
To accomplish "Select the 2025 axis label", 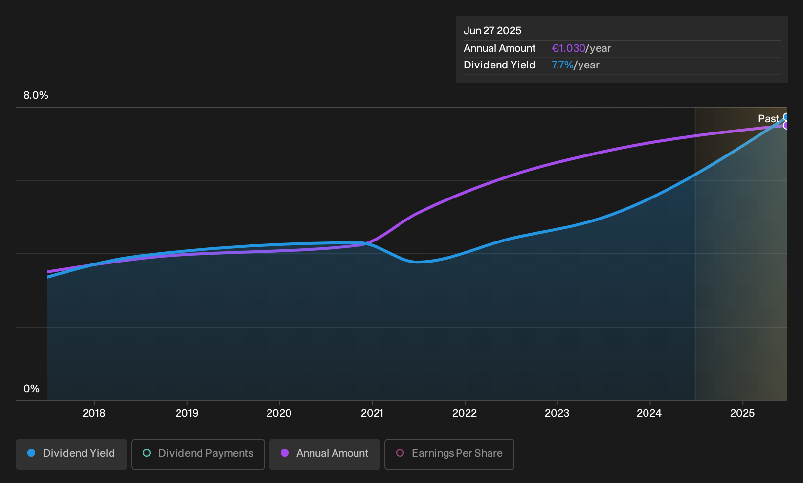I will 742,413.
